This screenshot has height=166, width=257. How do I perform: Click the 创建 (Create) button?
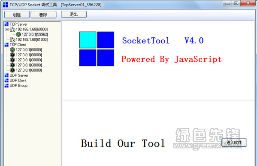point(17,15)
